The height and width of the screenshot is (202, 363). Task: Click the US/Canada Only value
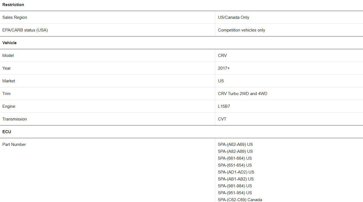pos(234,17)
